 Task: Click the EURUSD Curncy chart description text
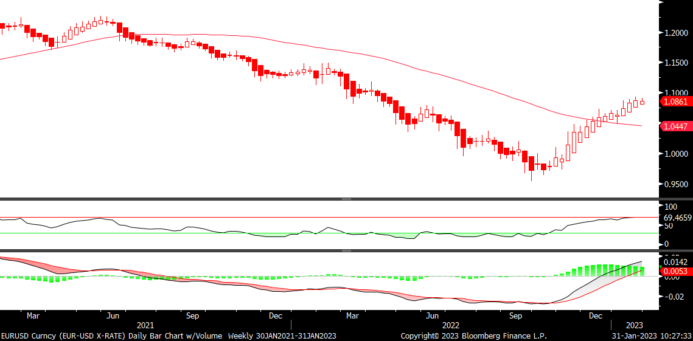(175, 336)
